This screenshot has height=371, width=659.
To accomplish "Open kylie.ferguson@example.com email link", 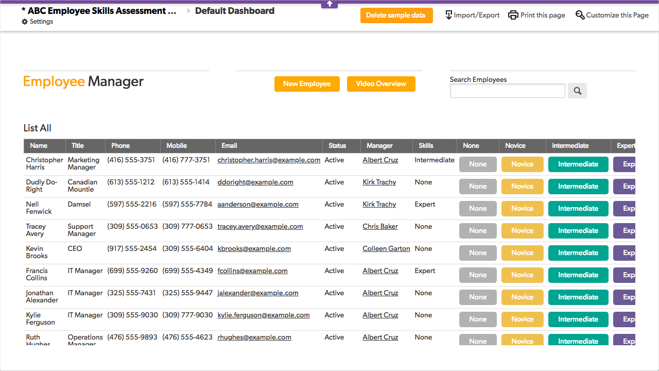I will (264, 315).
